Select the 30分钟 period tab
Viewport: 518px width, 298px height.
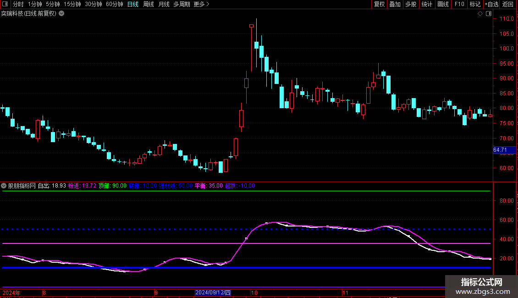93,4
